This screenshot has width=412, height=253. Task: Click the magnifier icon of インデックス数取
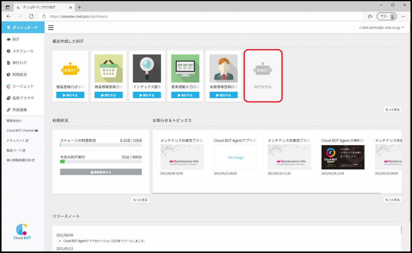click(x=147, y=68)
